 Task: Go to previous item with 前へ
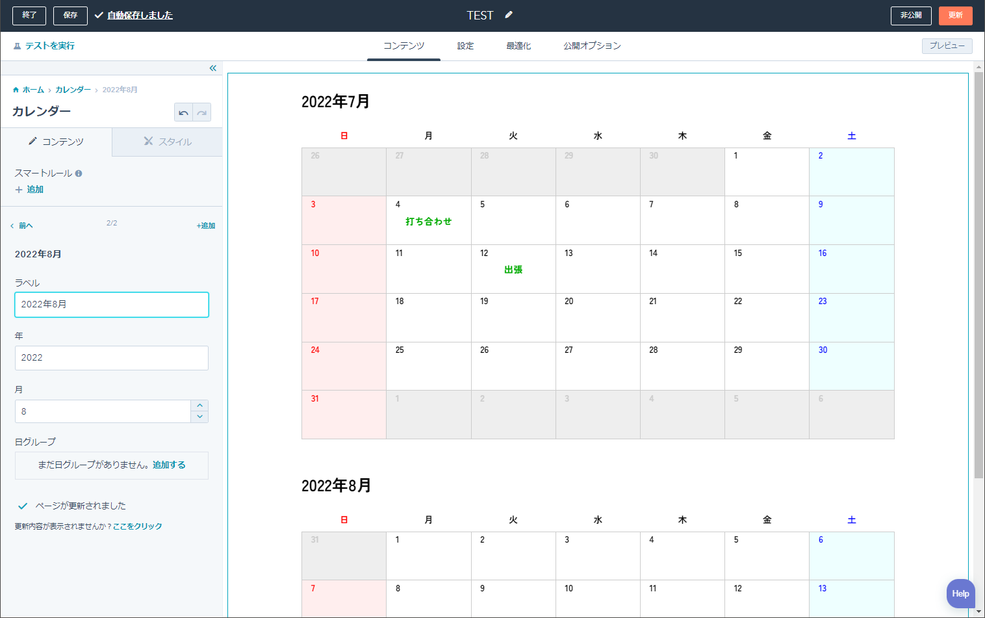[21, 226]
